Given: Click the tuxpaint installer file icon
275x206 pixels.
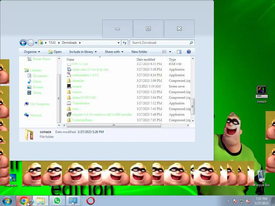Looking at the screenshot, I should pos(69,114).
